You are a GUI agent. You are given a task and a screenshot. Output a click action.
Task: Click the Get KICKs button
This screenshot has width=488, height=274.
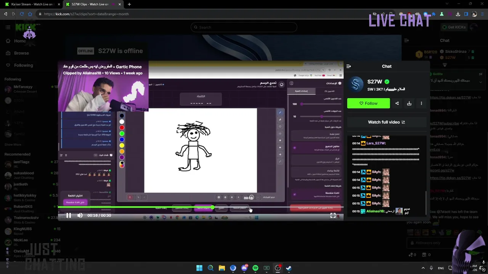click(x=454, y=27)
